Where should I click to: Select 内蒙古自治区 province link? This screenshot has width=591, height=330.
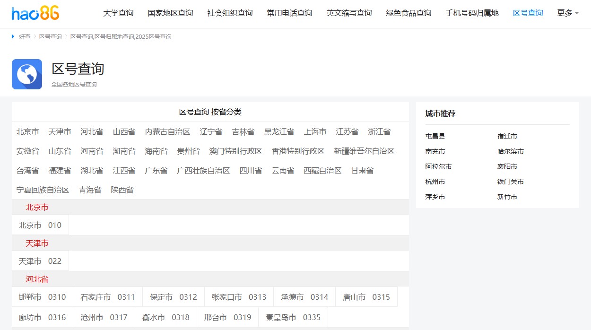[167, 132]
